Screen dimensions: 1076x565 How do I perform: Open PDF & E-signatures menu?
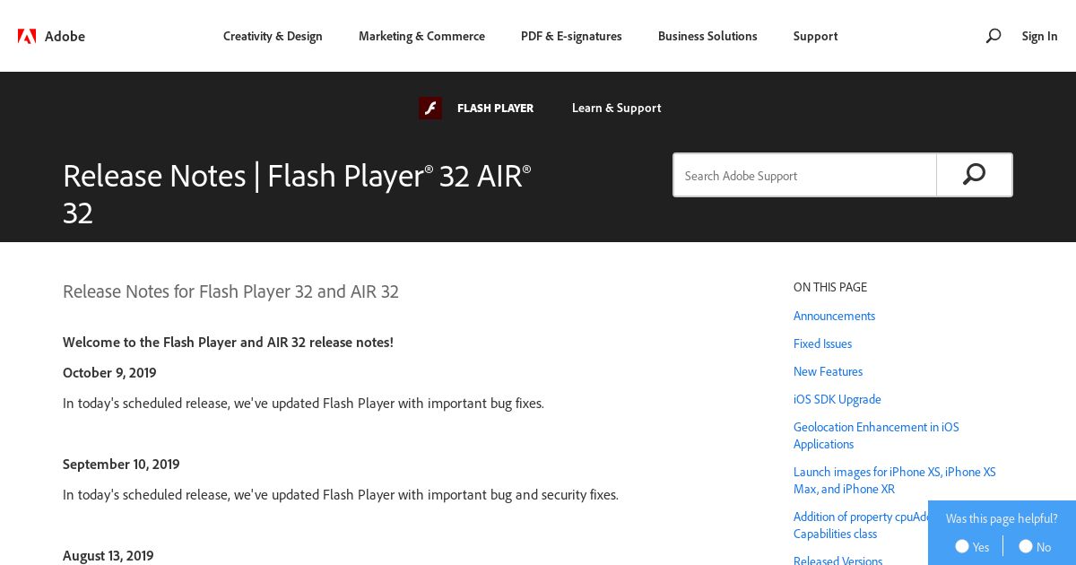(x=571, y=36)
